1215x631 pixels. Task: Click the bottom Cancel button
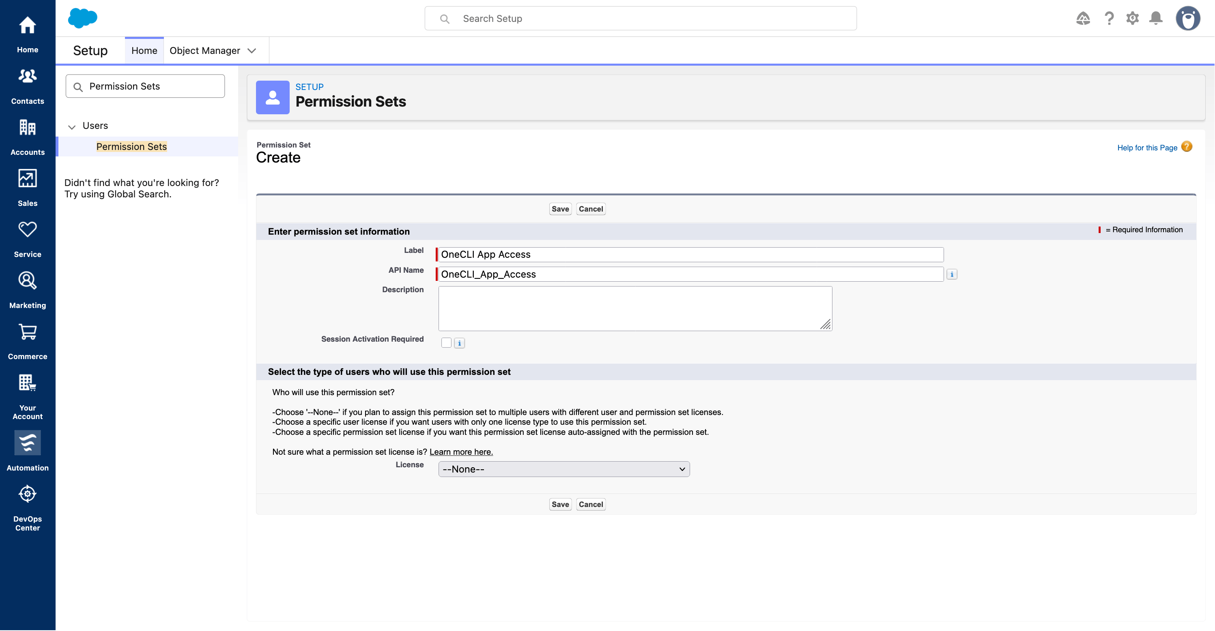[x=591, y=504]
